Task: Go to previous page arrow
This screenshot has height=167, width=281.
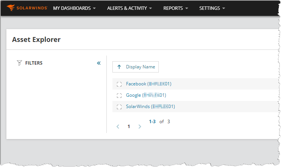Action: click(x=118, y=127)
